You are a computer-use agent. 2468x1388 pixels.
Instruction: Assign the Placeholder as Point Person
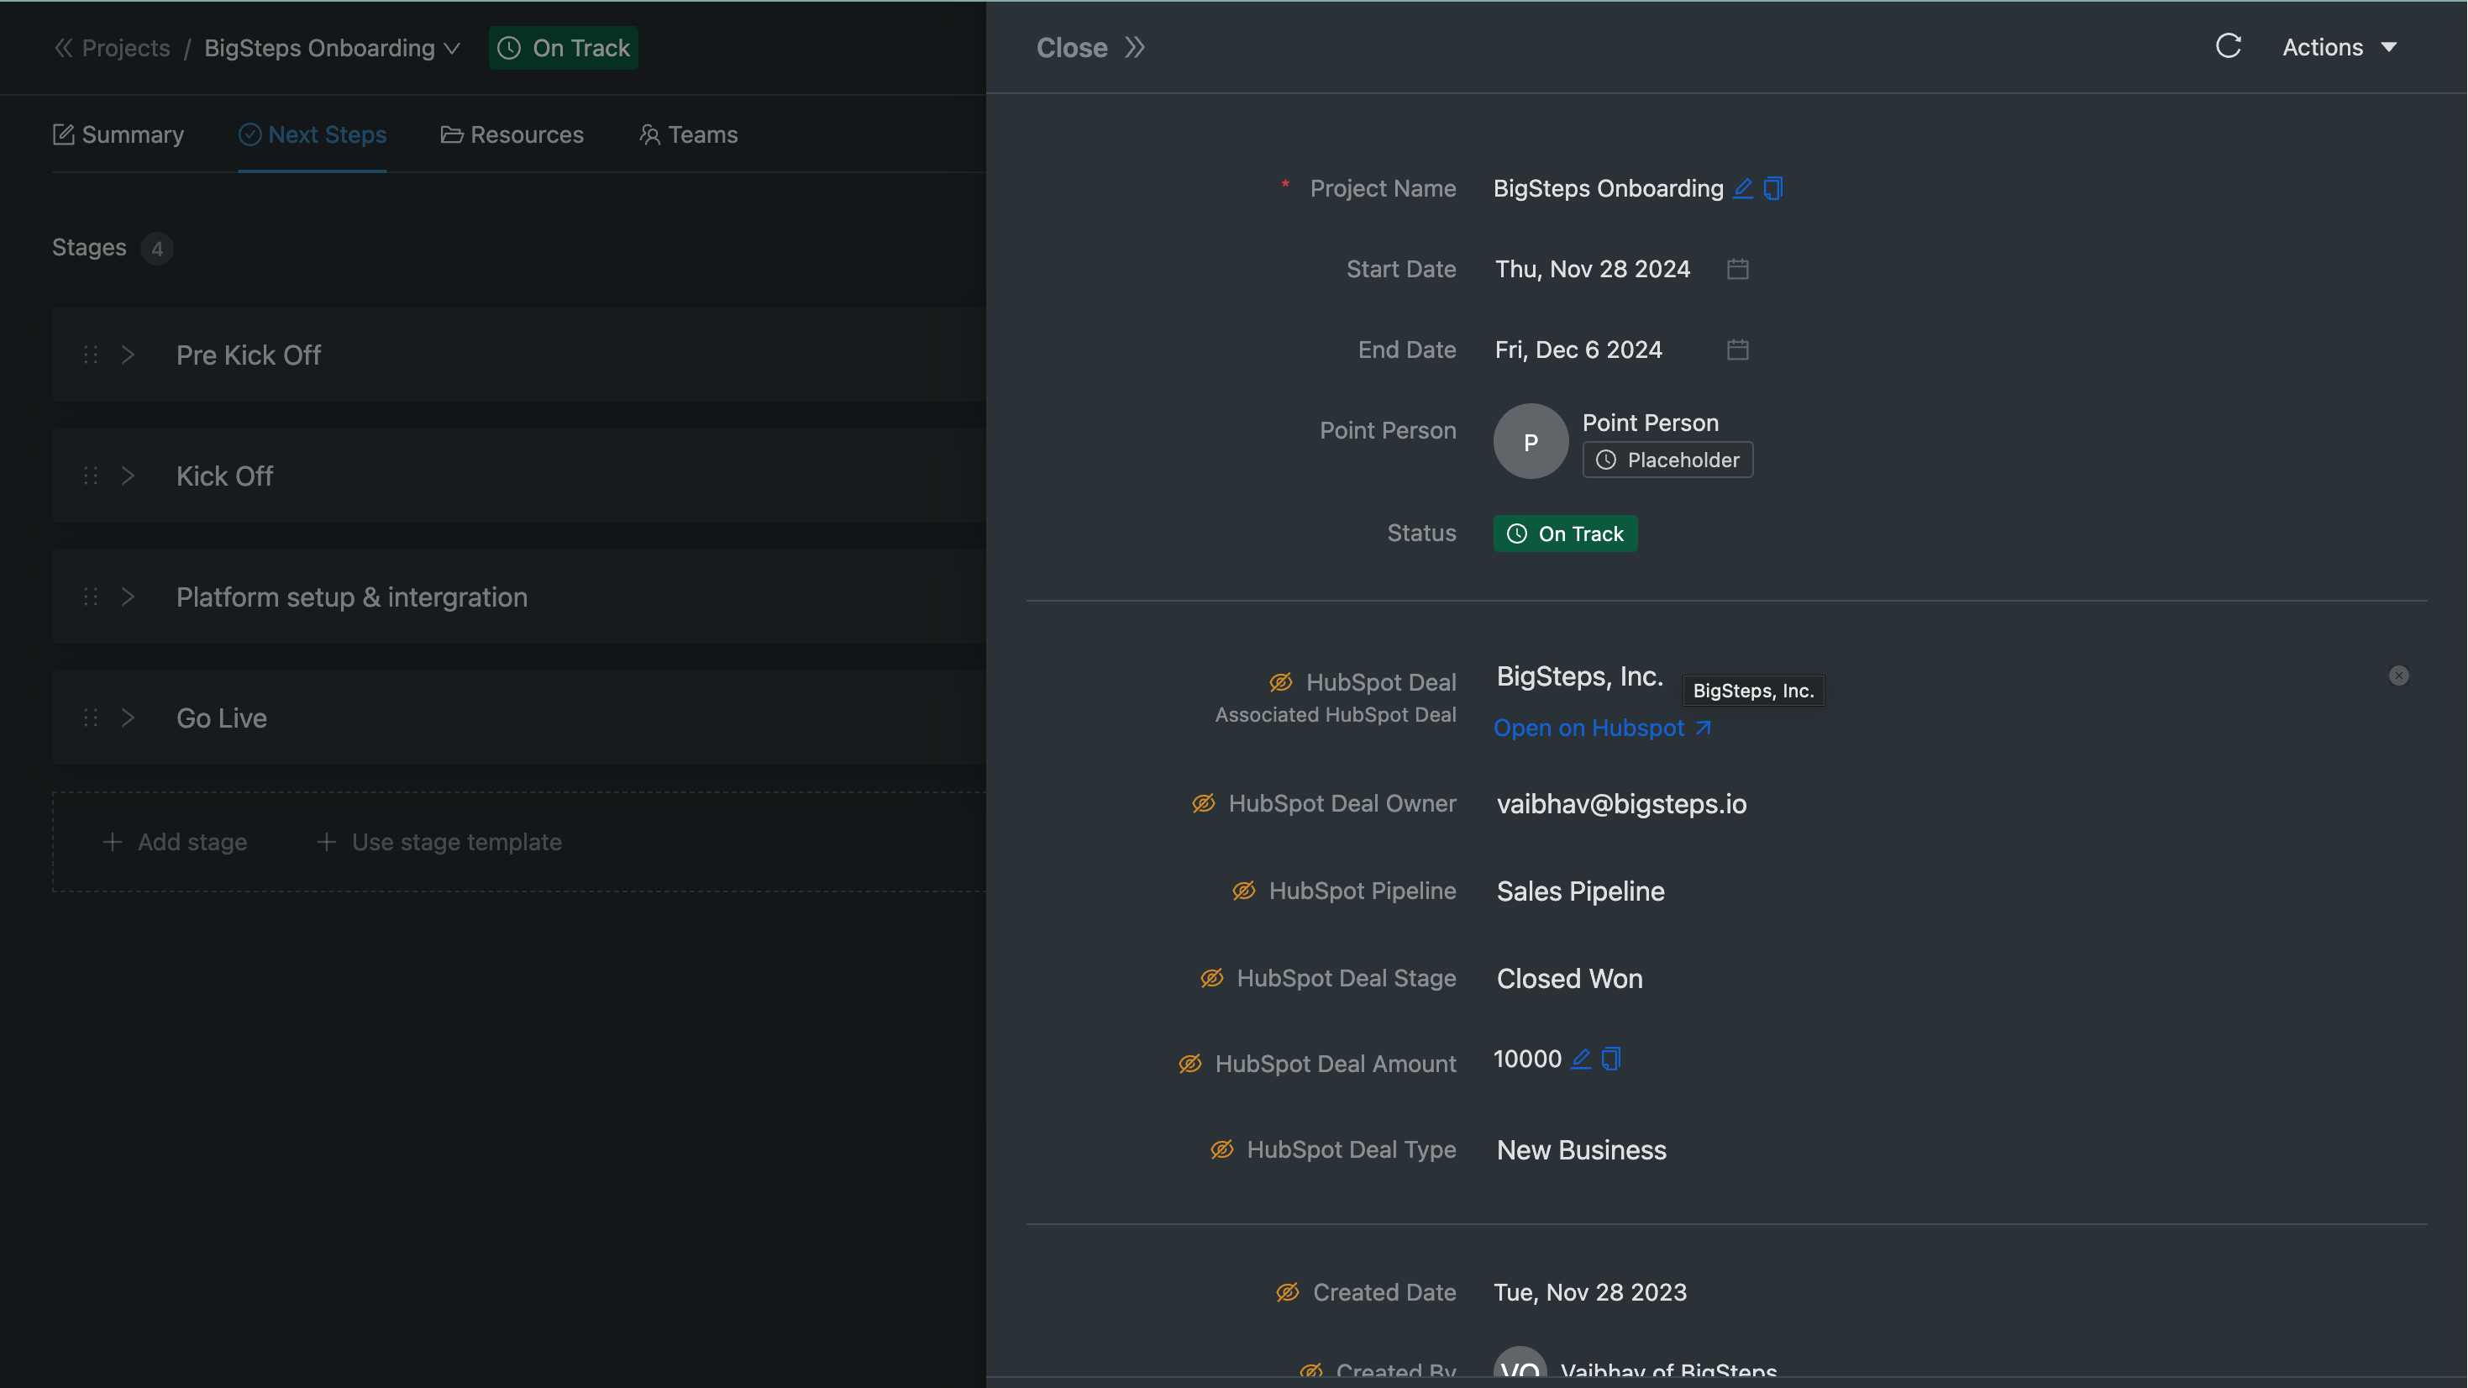pos(1667,459)
